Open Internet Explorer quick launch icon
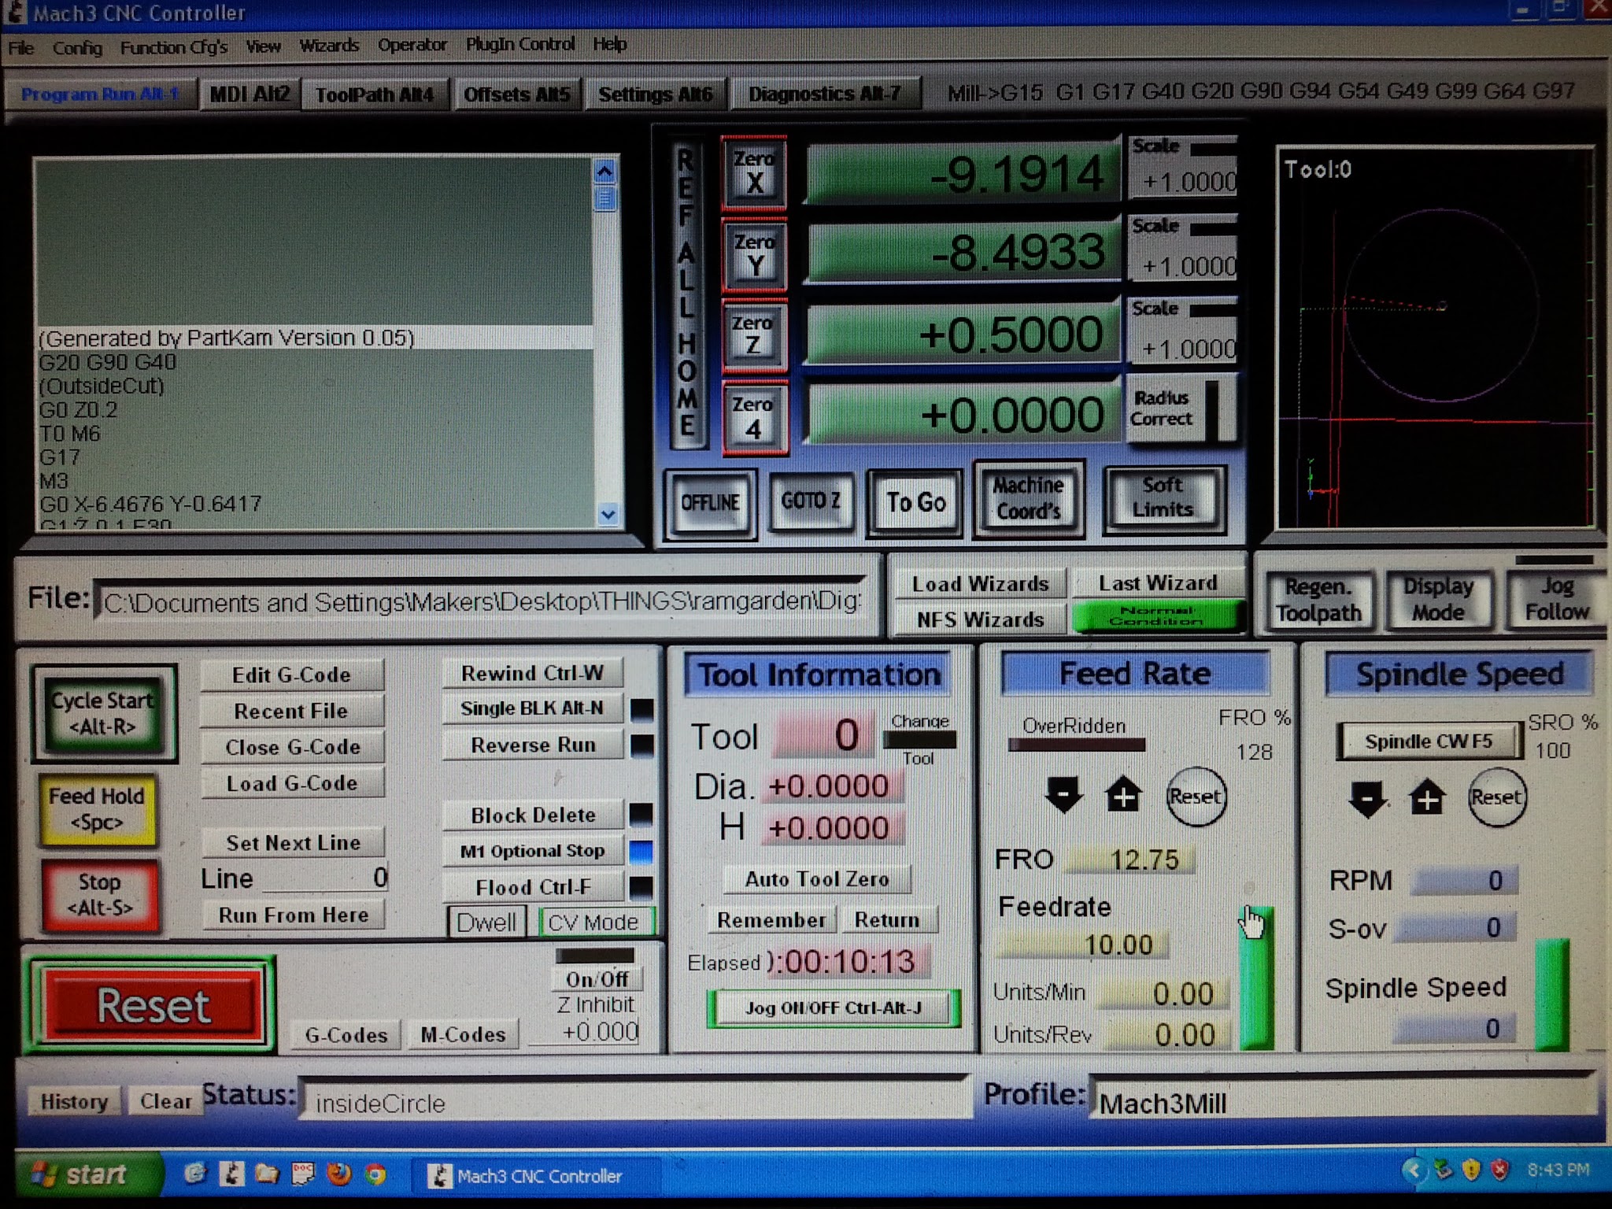 point(194,1174)
